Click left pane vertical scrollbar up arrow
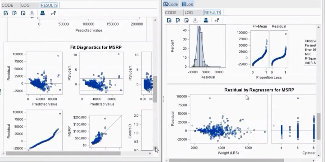 (x=155, y=20)
